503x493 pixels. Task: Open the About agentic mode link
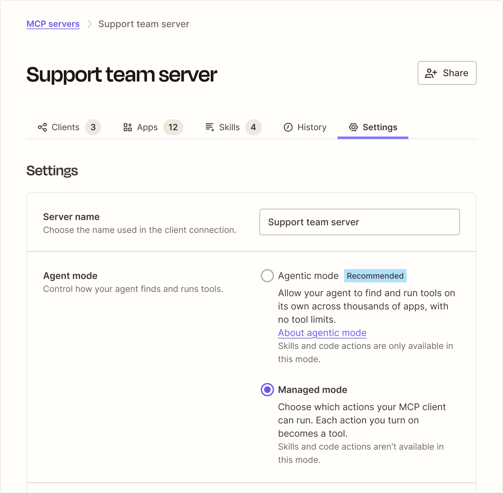coord(322,333)
